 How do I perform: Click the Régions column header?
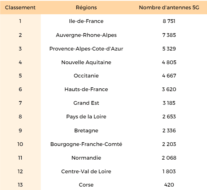click(86, 7)
